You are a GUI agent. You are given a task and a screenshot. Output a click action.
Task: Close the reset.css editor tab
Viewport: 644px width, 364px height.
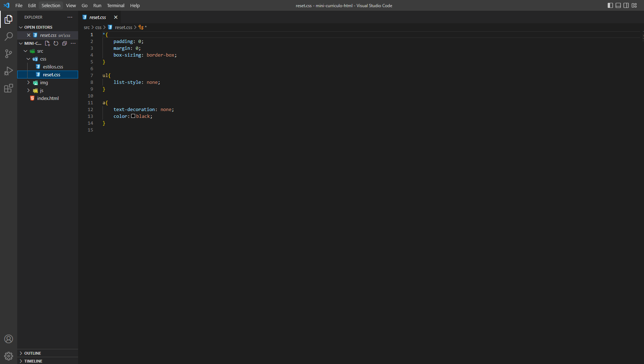point(116,17)
